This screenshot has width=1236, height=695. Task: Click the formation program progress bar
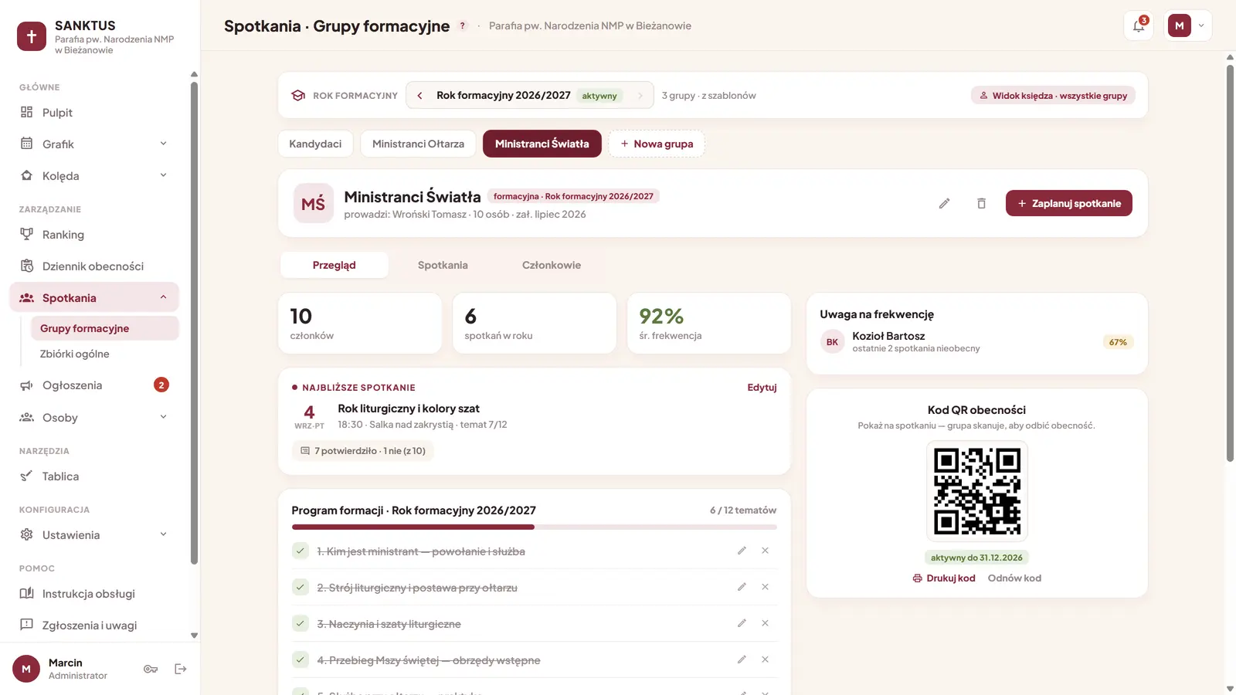point(535,527)
